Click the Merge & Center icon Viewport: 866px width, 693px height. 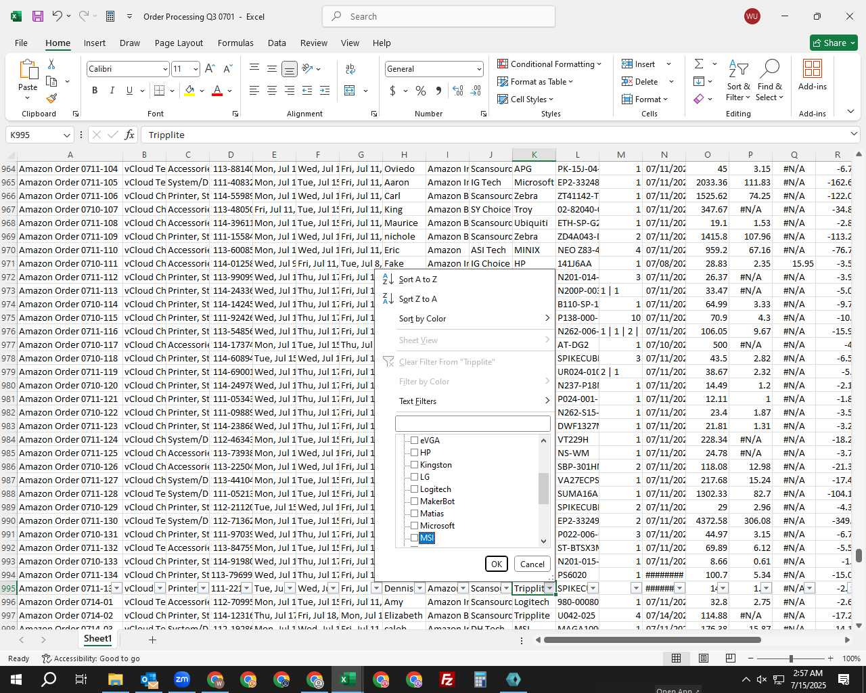point(350,90)
